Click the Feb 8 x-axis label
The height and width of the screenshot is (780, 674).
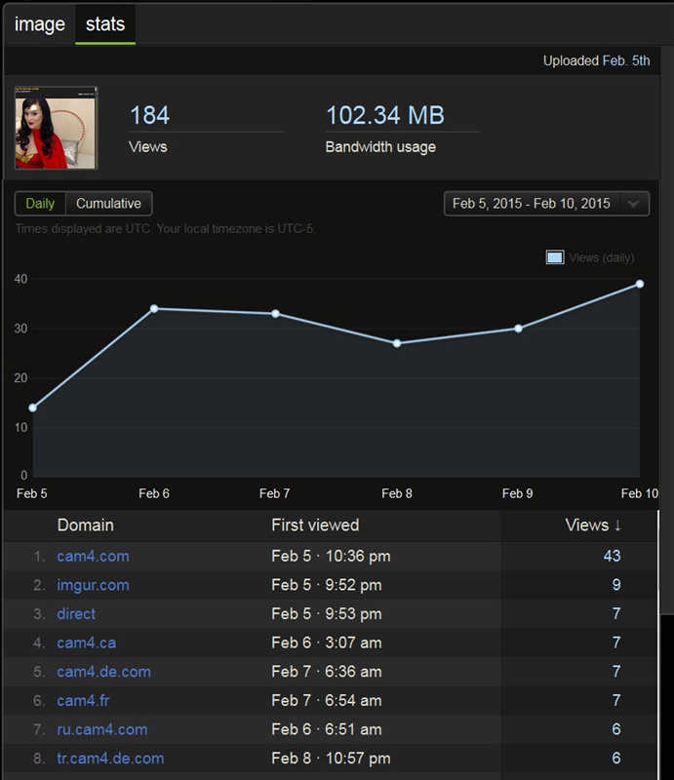(397, 493)
